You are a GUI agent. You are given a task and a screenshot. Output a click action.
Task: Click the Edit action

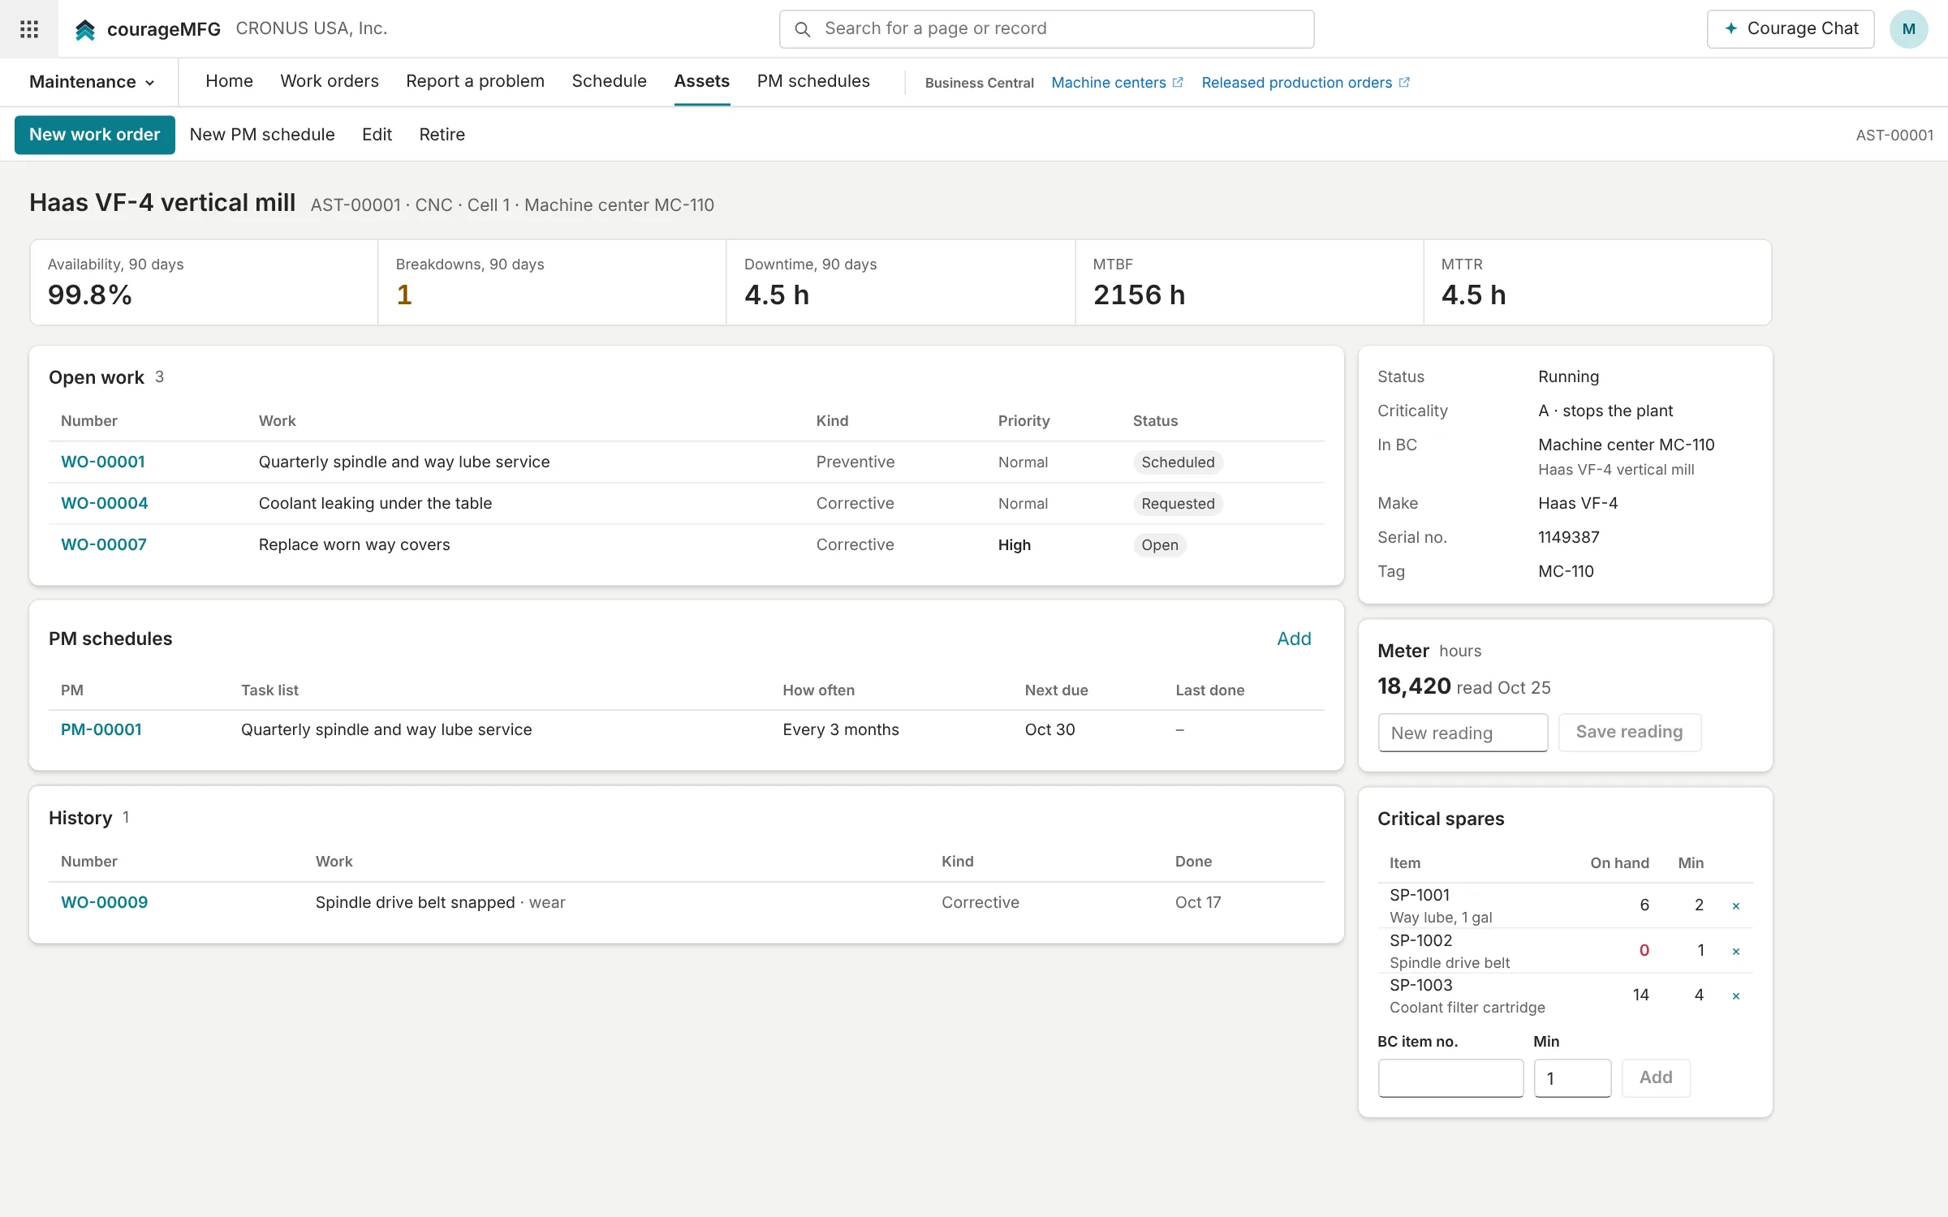point(377,135)
